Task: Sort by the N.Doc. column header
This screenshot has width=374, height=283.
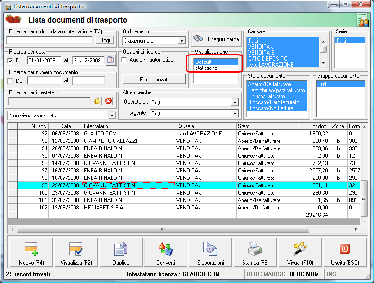Action: [x=33, y=126]
